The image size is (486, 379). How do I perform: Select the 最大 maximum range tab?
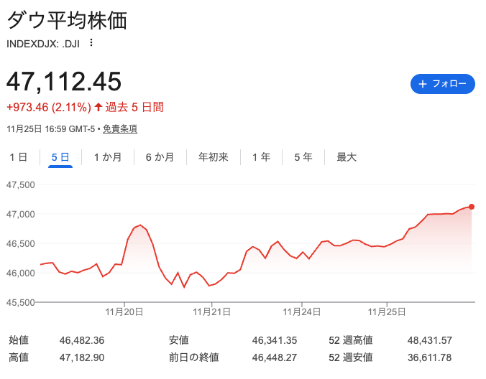(x=347, y=157)
